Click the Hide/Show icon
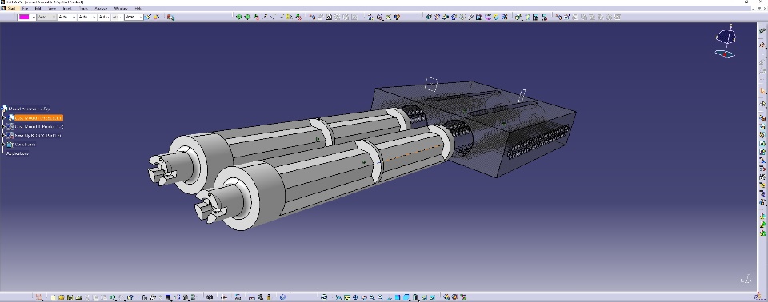This screenshot has width=768, height=302. (x=424, y=297)
